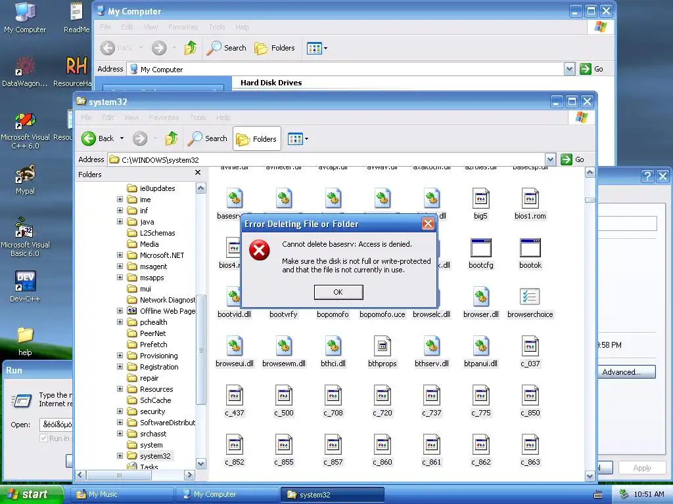This screenshot has width=673, height=504.
Task: Click the red error icon in dialog
Action: (259, 250)
